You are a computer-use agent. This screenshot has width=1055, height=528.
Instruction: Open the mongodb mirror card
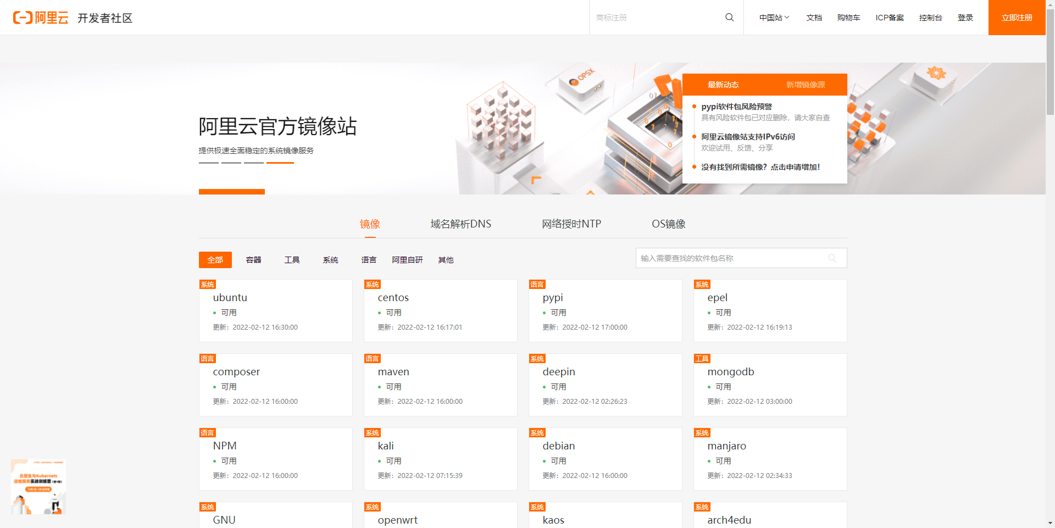(770, 385)
